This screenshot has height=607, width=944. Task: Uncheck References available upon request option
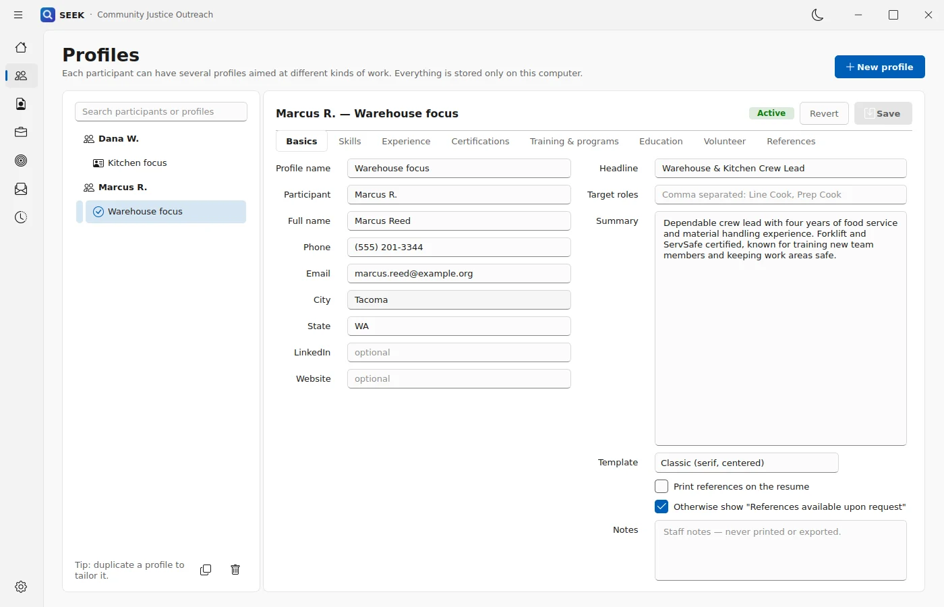661,507
